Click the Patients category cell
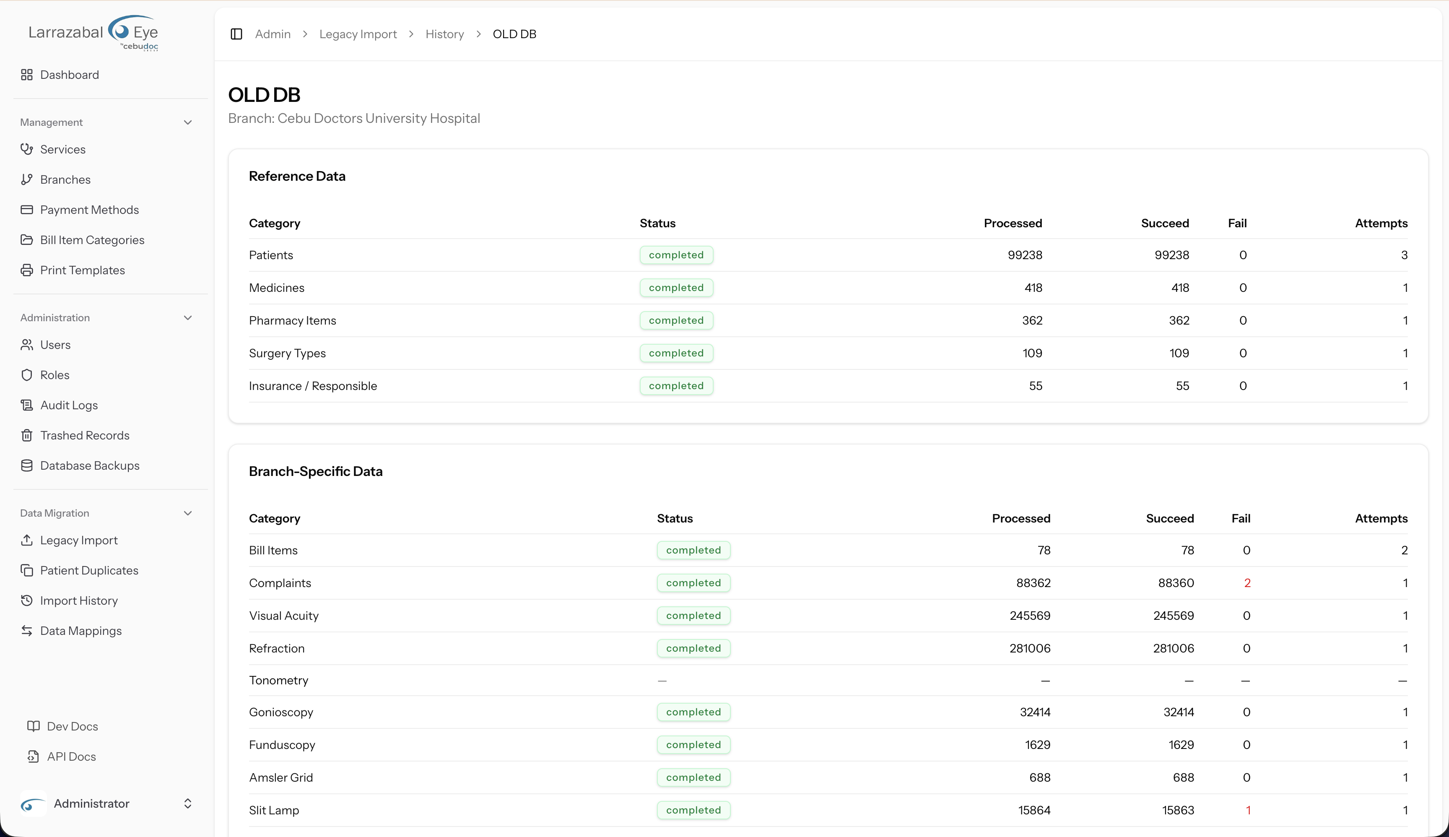 [x=271, y=255]
